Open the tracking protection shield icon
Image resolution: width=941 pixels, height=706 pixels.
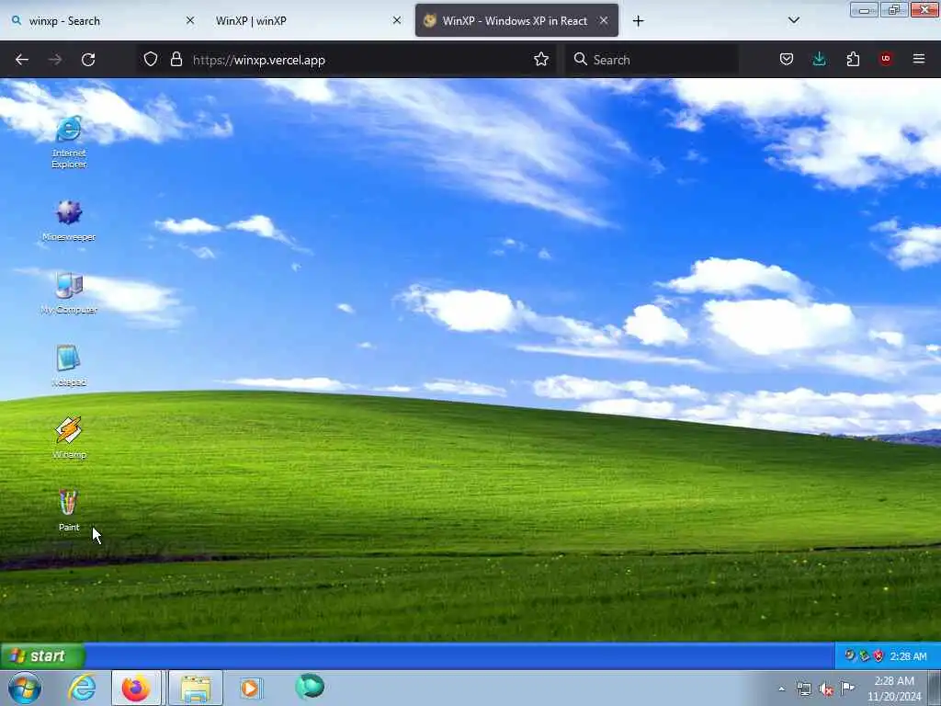tap(151, 59)
